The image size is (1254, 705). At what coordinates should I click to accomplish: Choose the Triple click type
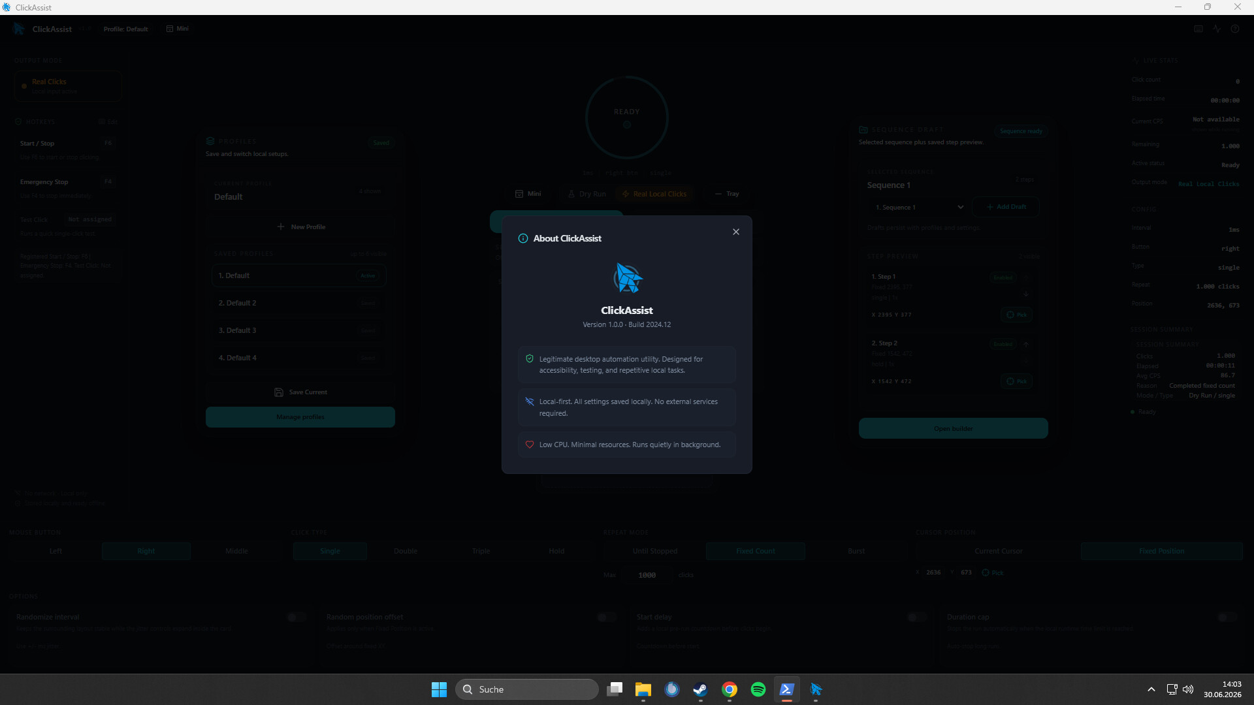(481, 551)
